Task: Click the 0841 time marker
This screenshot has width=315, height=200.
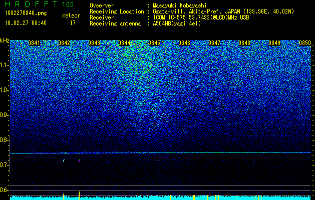Action: click(34, 43)
